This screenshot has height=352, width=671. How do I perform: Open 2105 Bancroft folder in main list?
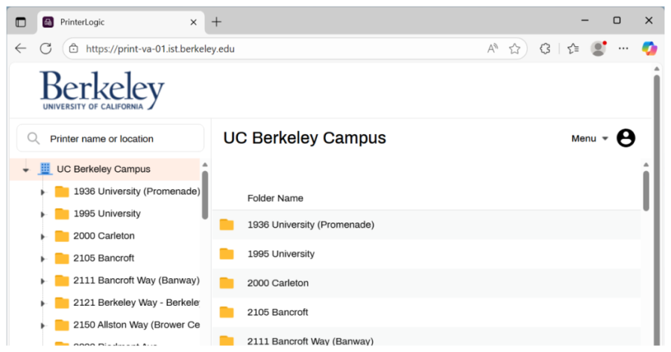click(x=277, y=312)
